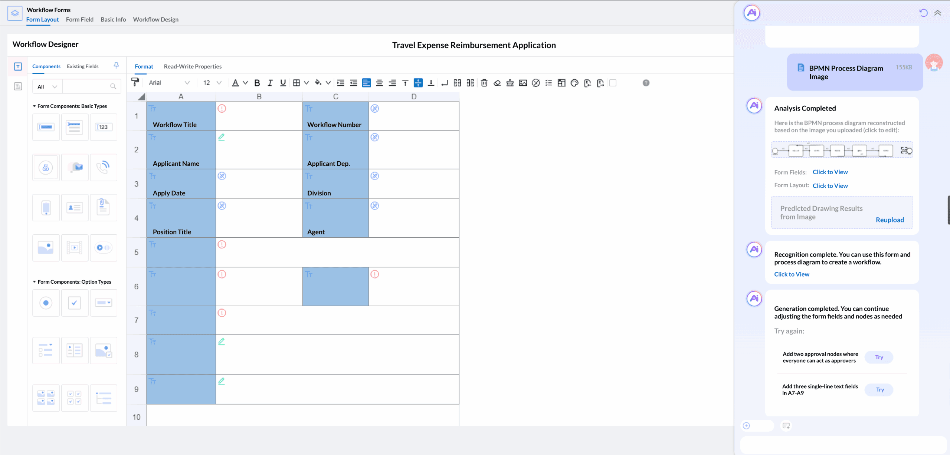The image size is (950, 455).
Task: Click the trash delete icon
Action: pyautogui.click(x=484, y=83)
